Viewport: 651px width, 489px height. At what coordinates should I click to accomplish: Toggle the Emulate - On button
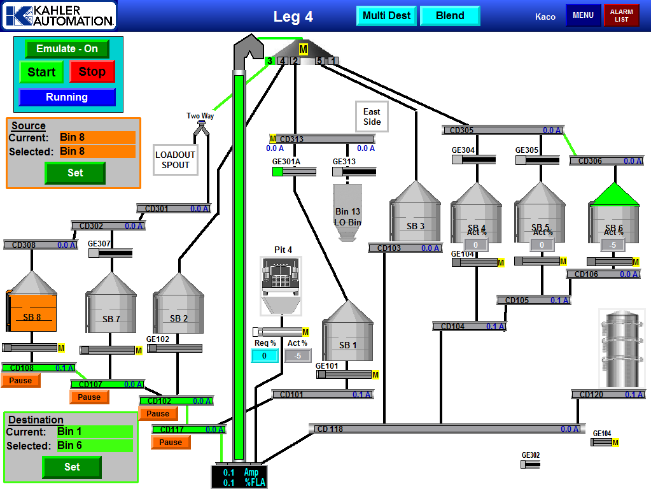pos(67,48)
